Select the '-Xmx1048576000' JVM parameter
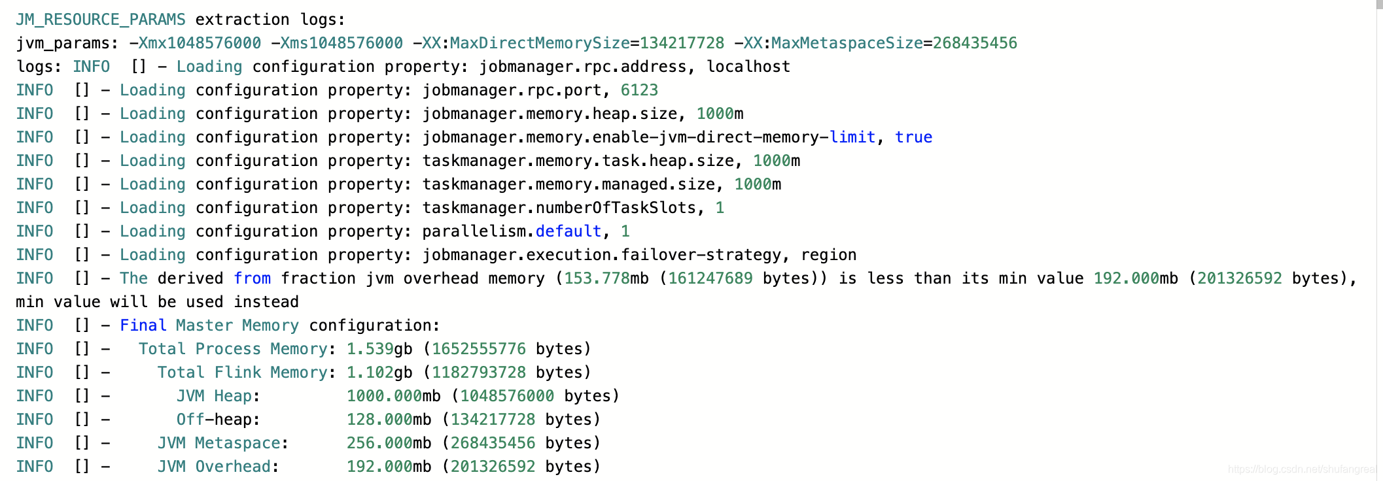The image size is (1383, 481). tap(195, 43)
